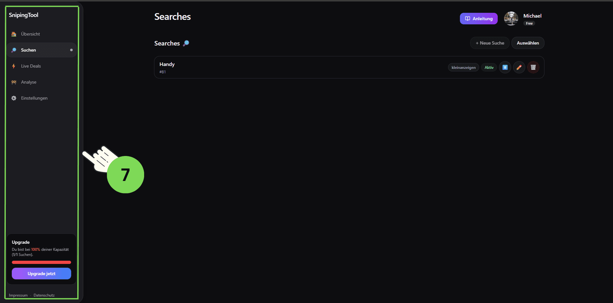Viewport: 613px width, 303px height.
Task: Open the Datenschutz link in the footer
Action: [44, 295]
